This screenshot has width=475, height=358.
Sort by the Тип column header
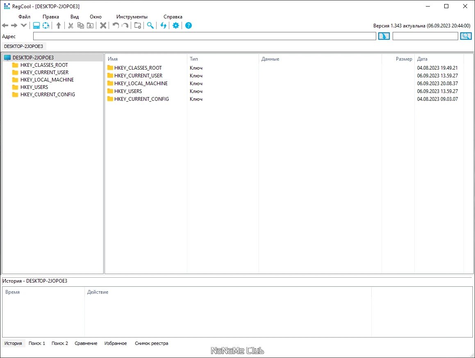194,59
